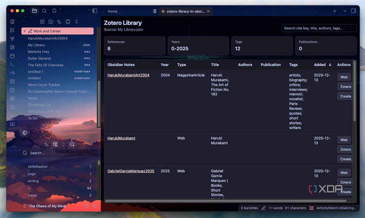The width and height of the screenshot is (365, 218).
Task: Click the table's vertical scrollbar
Action: (x=354, y=91)
